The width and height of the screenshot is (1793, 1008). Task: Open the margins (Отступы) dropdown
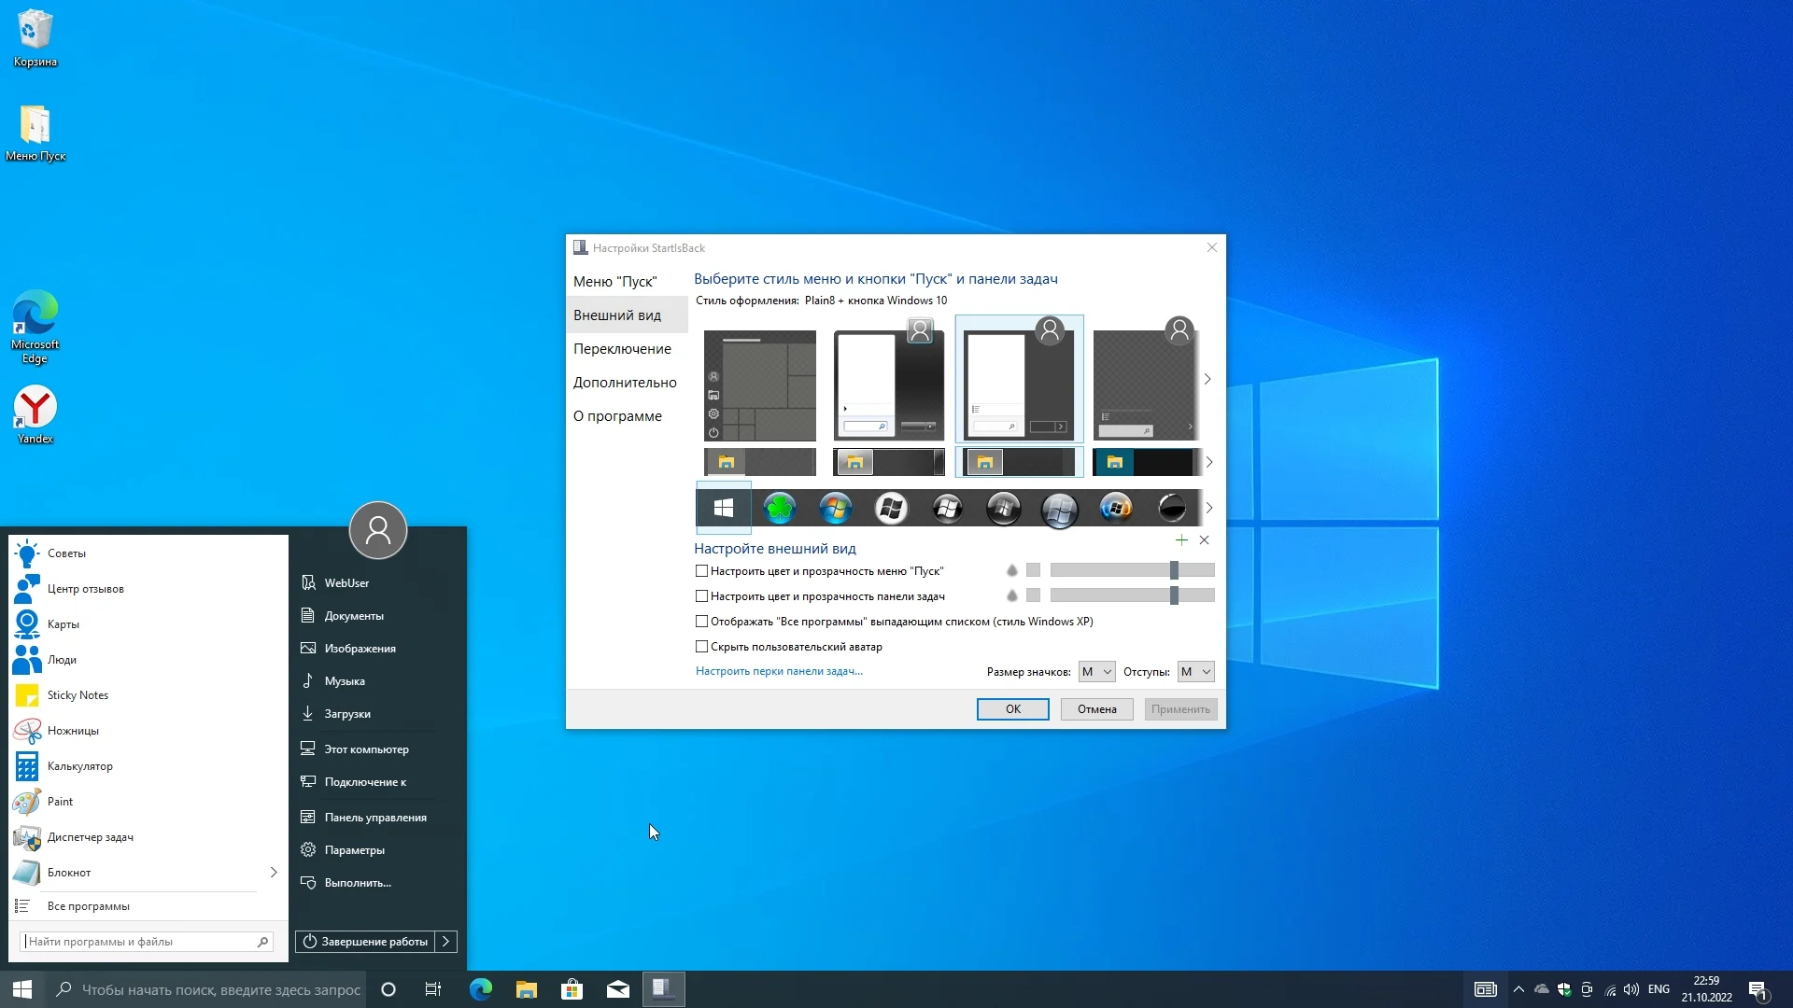1195,672
